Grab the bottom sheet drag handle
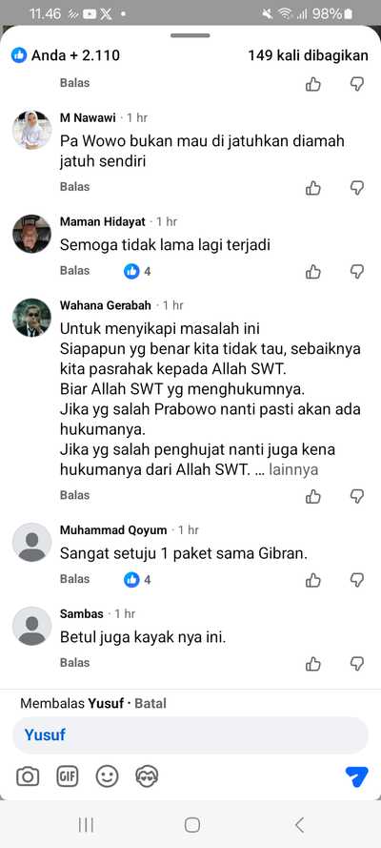 click(x=190, y=35)
